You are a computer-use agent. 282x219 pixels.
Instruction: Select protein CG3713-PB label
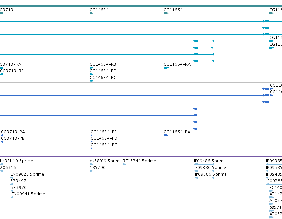(x=13, y=138)
